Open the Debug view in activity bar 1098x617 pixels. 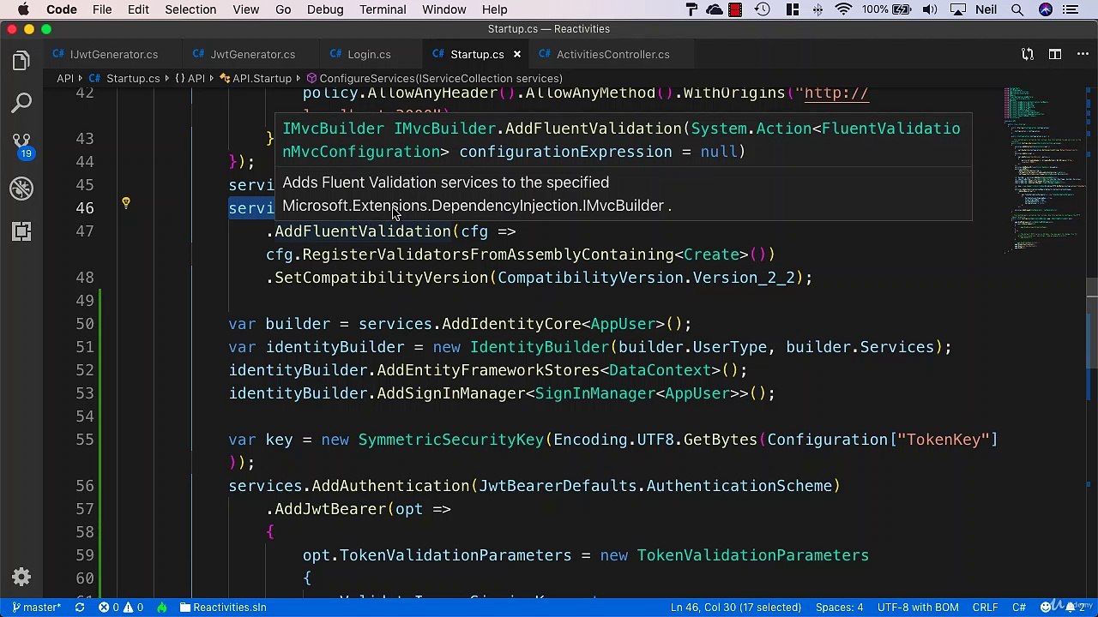[21, 189]
